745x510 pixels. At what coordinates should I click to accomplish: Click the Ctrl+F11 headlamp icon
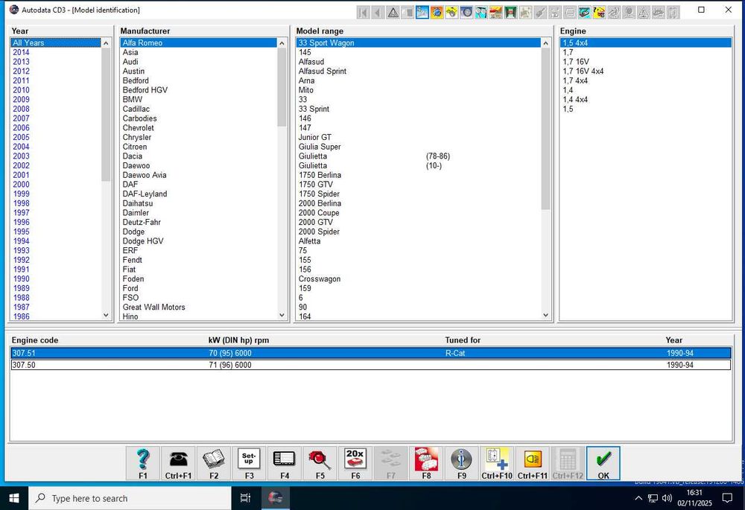[x=532, y=463]
